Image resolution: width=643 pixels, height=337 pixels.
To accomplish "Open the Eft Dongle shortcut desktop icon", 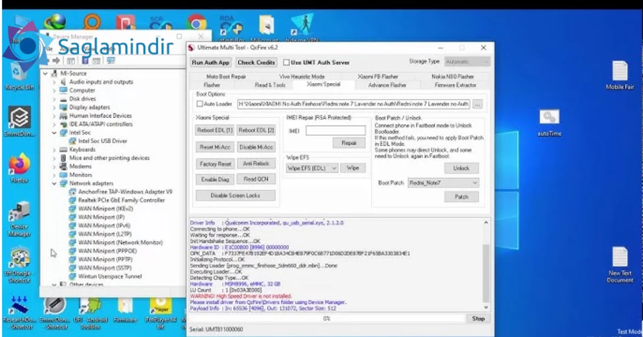I will [19, 265].
